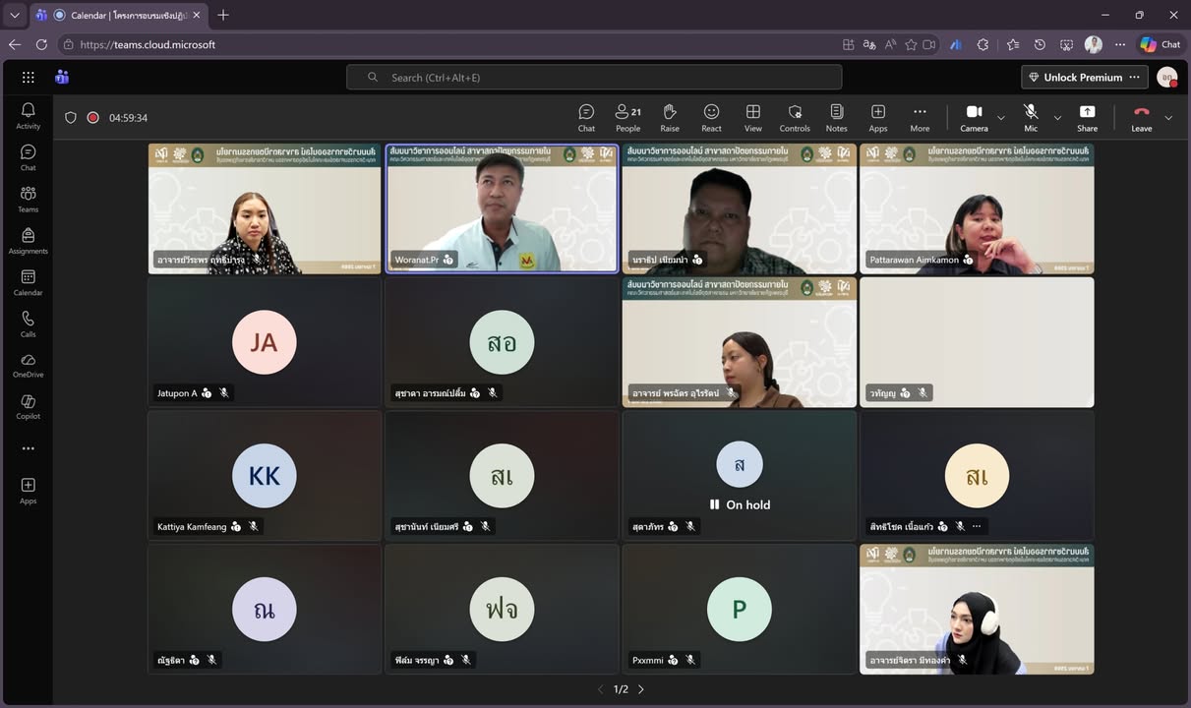Image resolution: width=1191 pixels, height=708 pixels.
Task: Toggle the Camera on or off
Action: tap(974, 117)
